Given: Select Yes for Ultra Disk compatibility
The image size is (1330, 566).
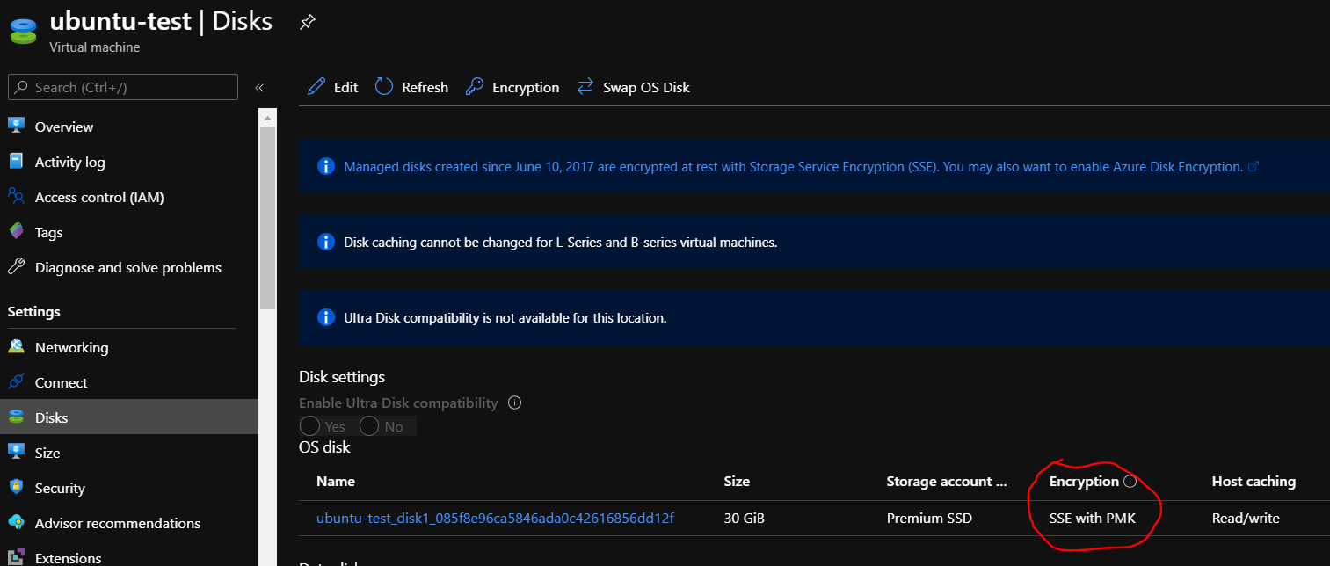Looking at the screenshot, I should click(310, 426).
